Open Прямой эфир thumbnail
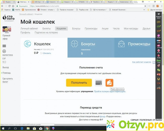This screenshot has height=131, width=164. 6,30
